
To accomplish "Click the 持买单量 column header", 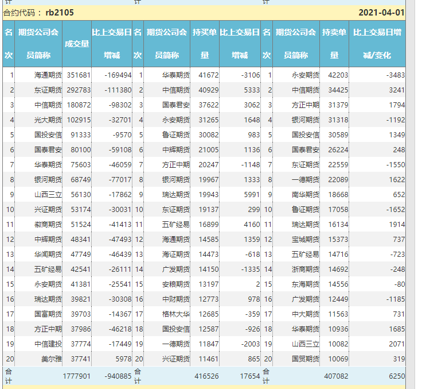I will 205,44.
